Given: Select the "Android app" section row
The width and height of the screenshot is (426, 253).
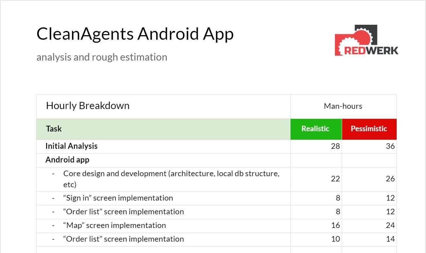Looking at the screenshot, I should [67, 160].
